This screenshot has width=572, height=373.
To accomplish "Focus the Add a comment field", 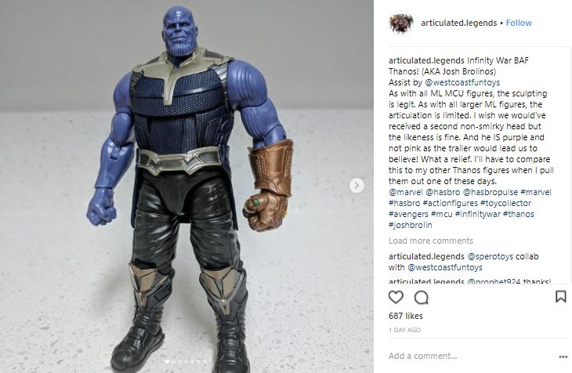I will pos(471,357).
